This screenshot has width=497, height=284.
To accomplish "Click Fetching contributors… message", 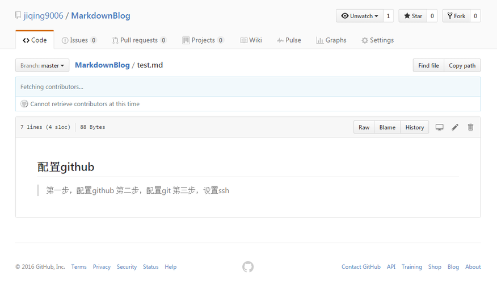I will coord(52,87).
